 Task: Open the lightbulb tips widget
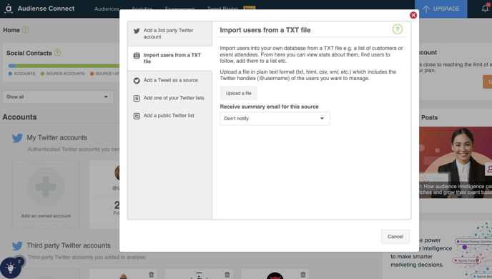coord(10,268)
